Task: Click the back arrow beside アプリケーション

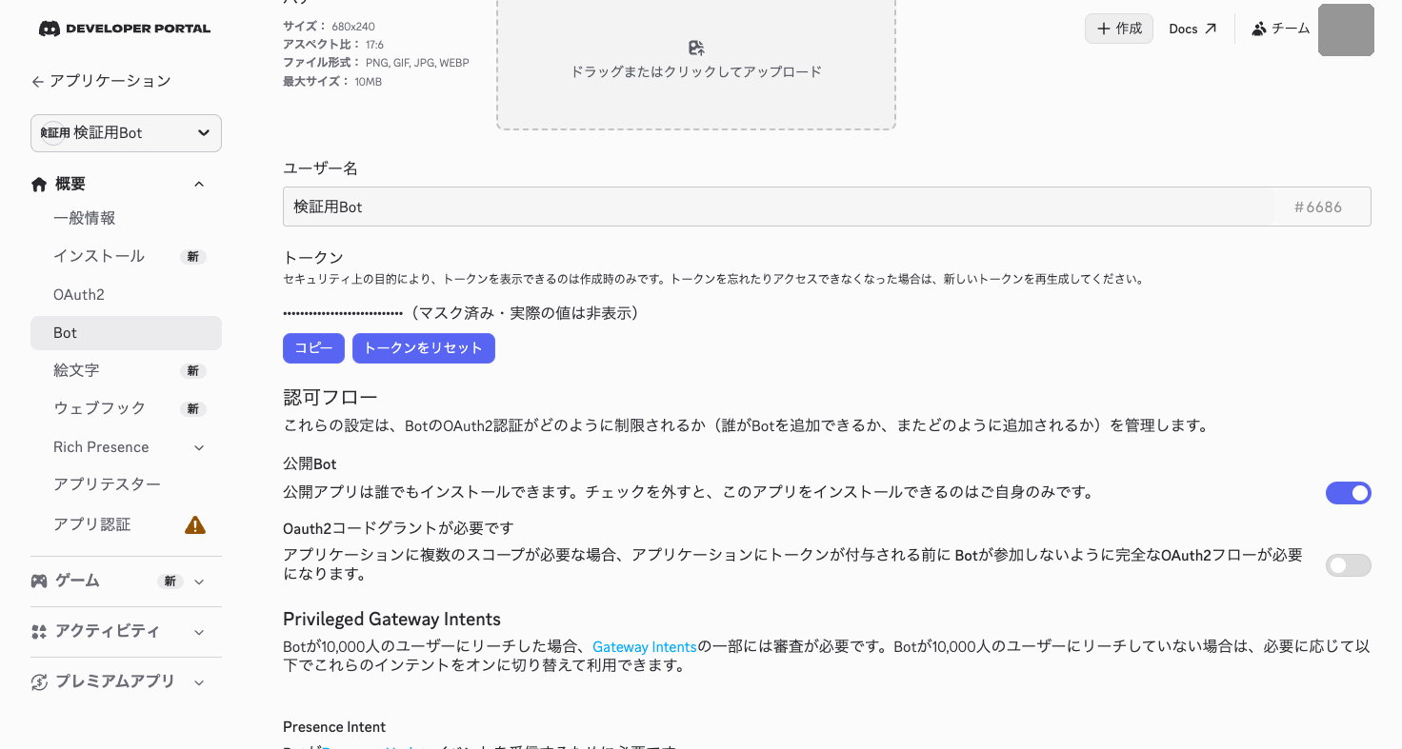Action: click(x=37, y=82)
